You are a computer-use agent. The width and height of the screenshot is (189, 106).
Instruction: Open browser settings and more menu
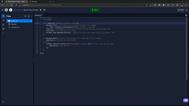(x=186, y=5)
